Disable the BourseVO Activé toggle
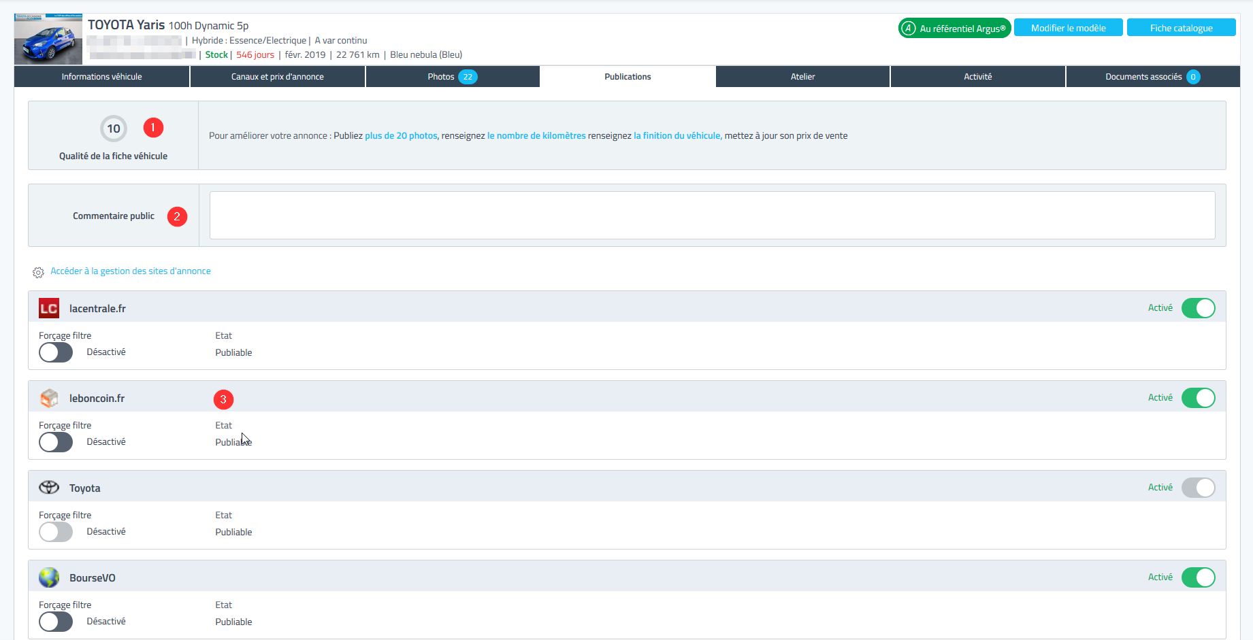The height and width of the screenshot is (640, 1253). (1198, 577)
